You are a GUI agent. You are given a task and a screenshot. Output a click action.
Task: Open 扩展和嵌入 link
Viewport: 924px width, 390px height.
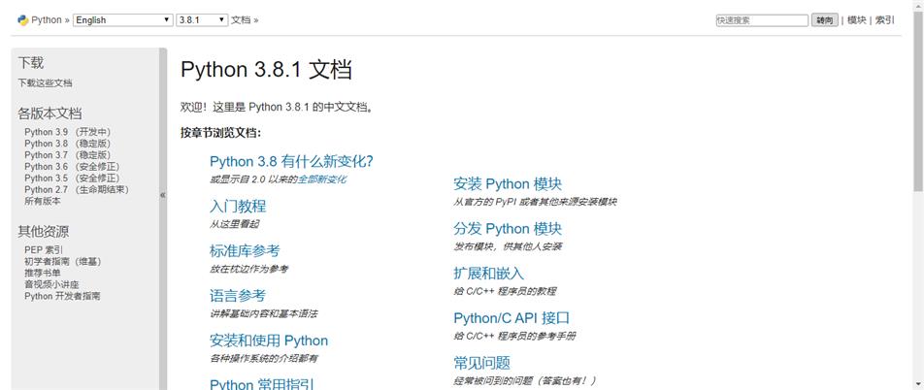click(488, 274)
